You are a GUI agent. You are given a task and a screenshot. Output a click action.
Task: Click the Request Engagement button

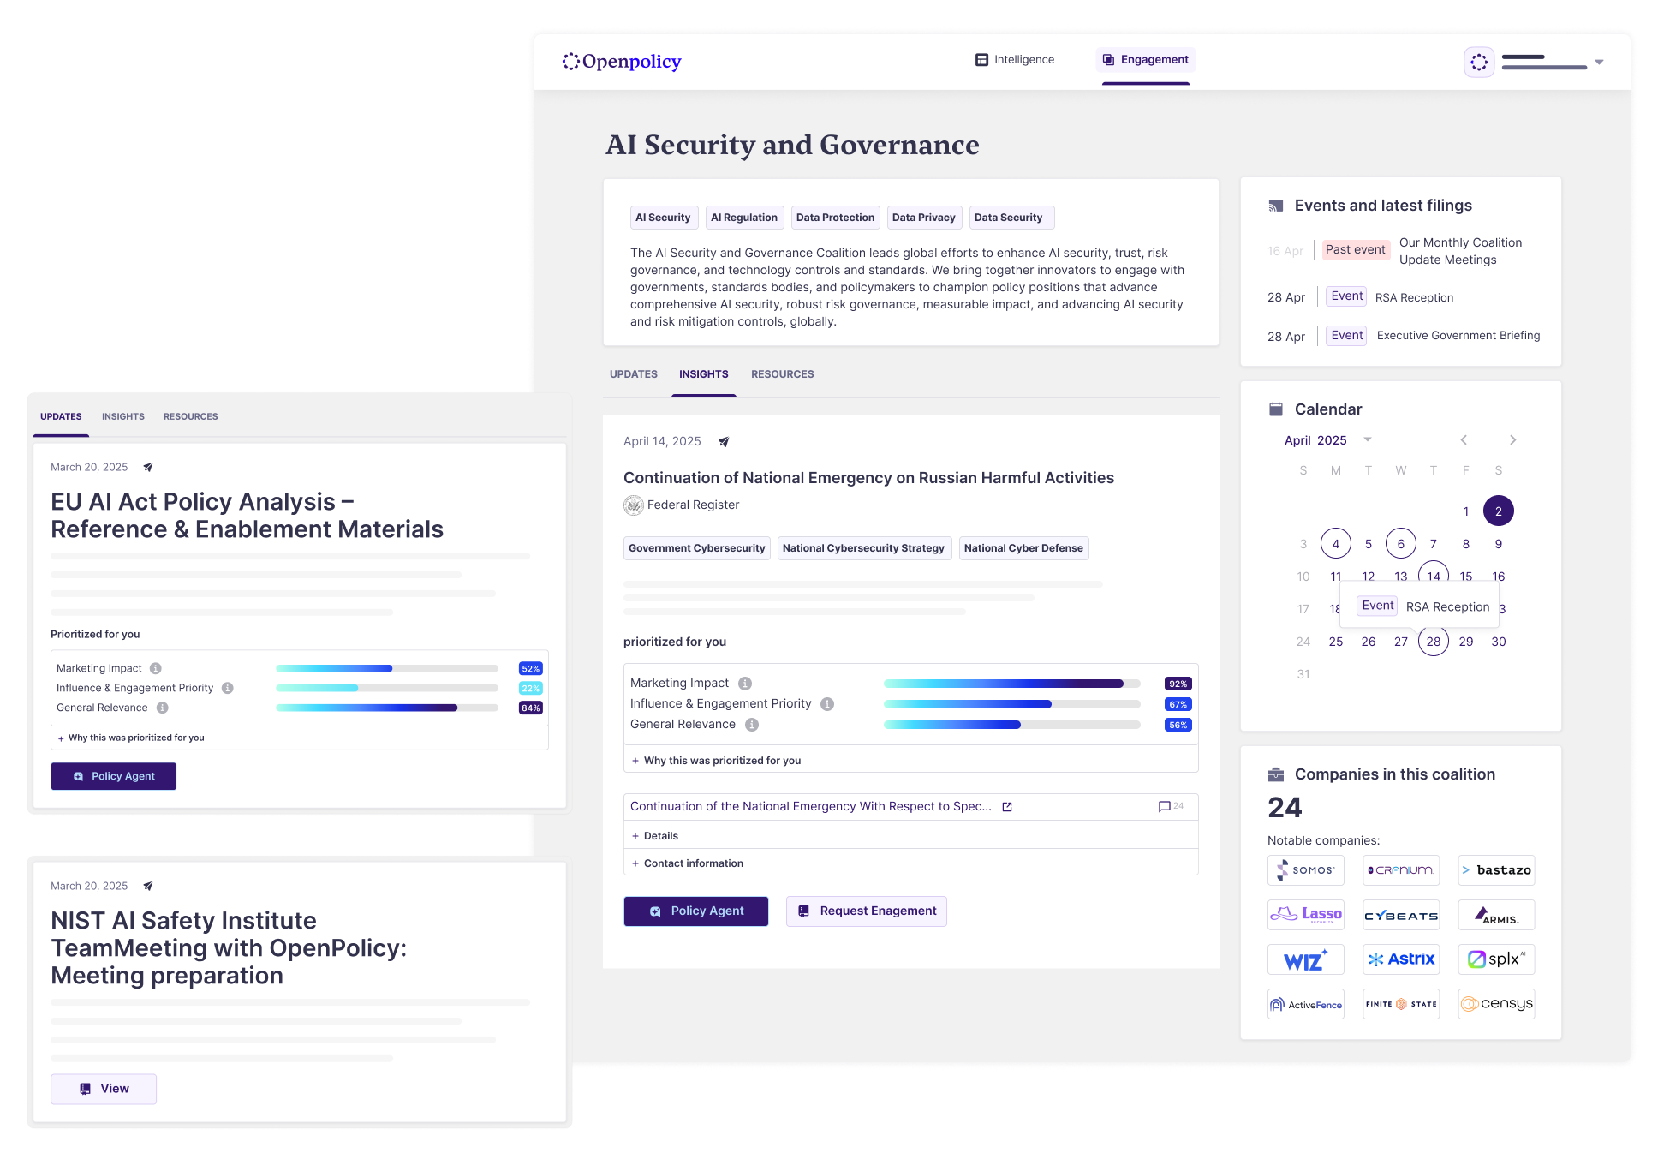(x=867, y=911)
